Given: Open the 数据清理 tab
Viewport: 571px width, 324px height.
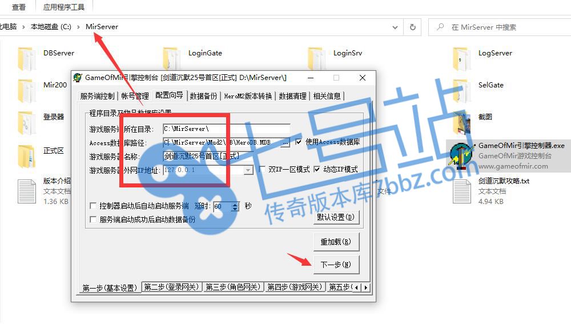Looking at the screenshot, I should click(292, 96).
